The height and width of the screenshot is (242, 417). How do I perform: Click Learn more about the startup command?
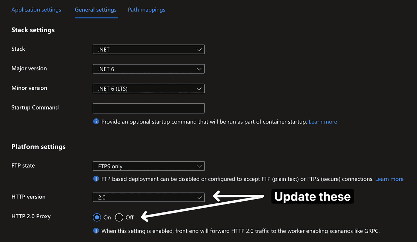(x=323, y=122)
